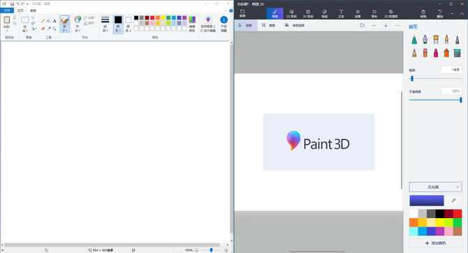The height and width of the screenshot is (253, 468).
Task: Click the zoom out minus in Paint 3D
Action: click(374, 25)
